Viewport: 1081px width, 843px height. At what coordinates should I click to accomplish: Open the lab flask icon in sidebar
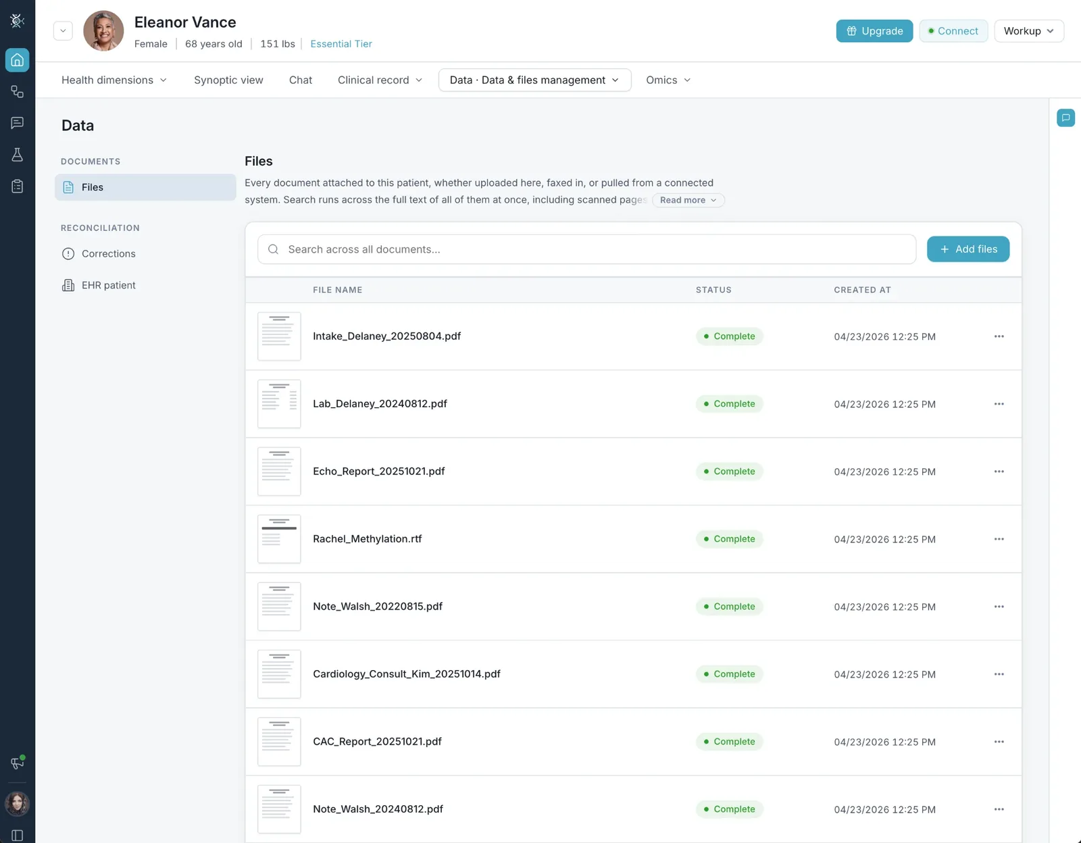18,155
